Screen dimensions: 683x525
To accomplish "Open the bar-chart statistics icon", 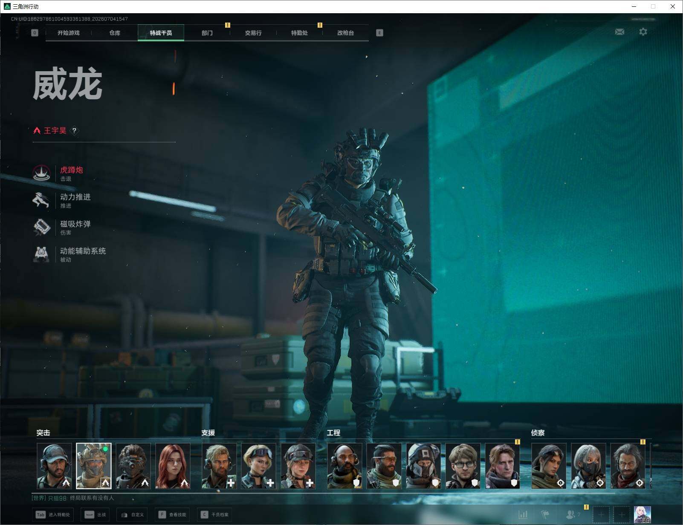I will click(523, 515).
